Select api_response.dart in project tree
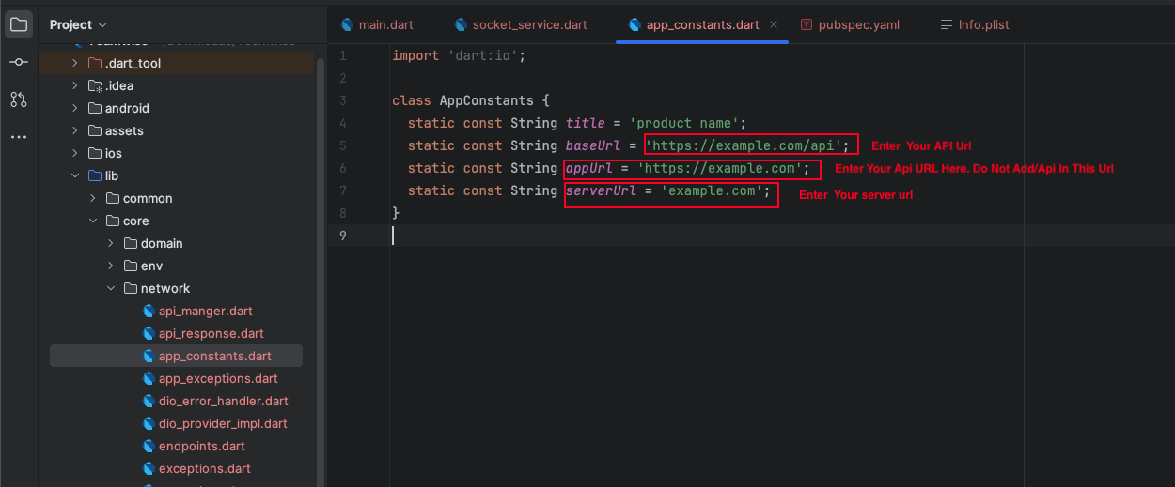1175x487 pixels. pos(211,333)
